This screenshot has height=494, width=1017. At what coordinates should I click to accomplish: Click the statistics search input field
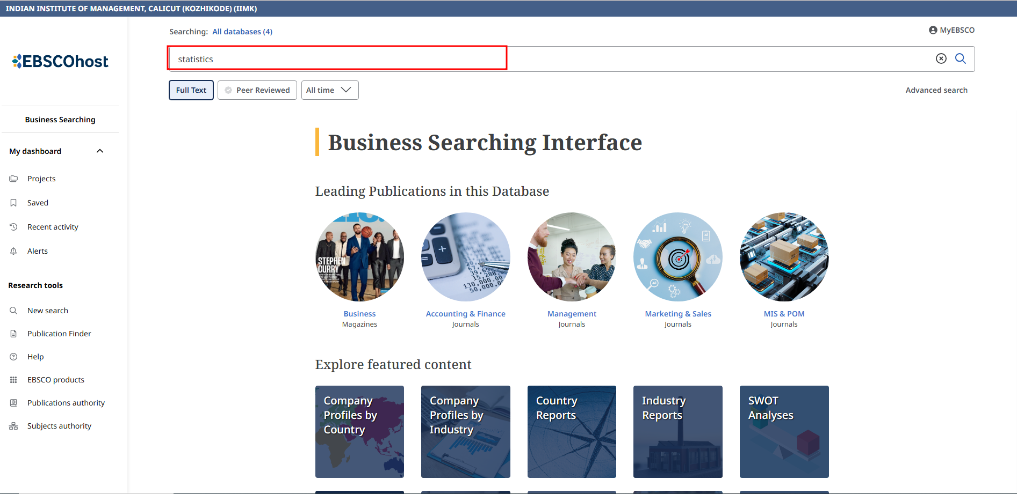337,59
